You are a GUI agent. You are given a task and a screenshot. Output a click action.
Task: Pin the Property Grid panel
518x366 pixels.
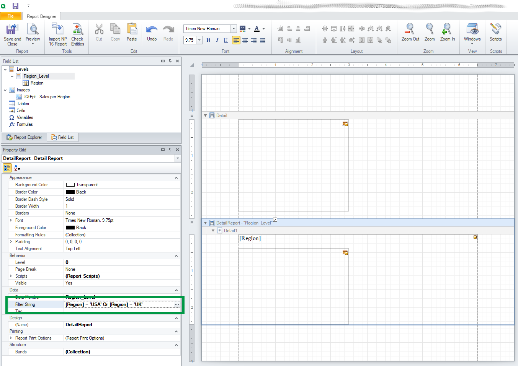pos(170,150)
